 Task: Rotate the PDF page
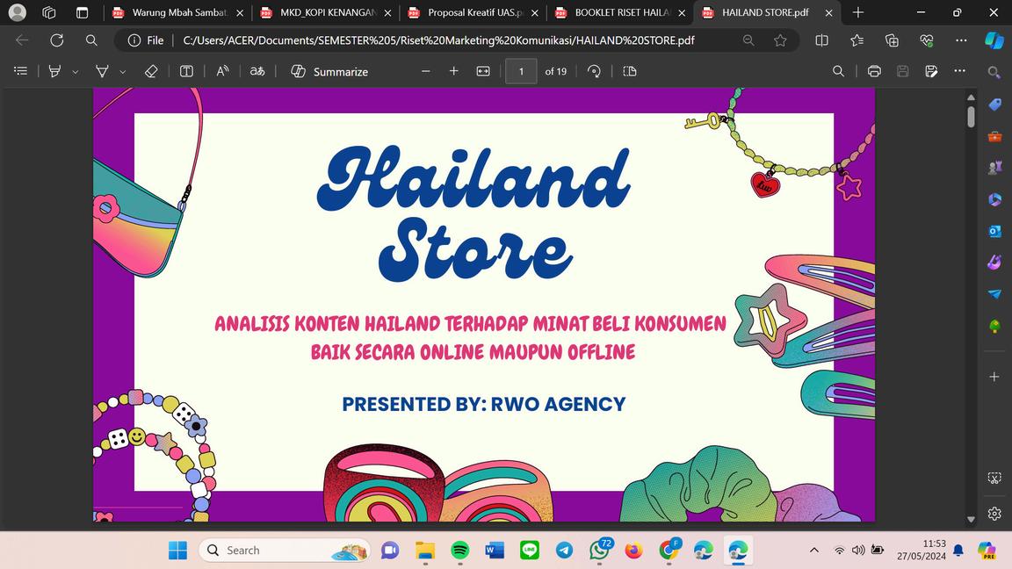coord(595,71)
